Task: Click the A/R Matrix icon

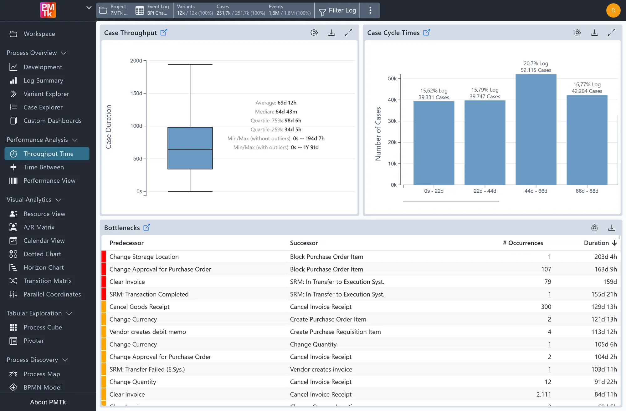Action: pos(13,227)
